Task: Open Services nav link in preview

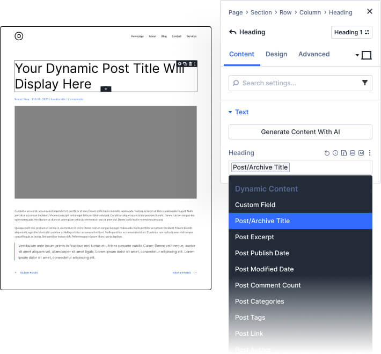Action: tap(192, 36)
